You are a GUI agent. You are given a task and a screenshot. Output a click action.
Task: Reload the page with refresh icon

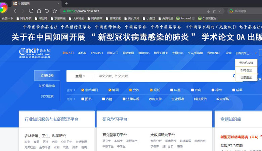[x=31, y=11]
